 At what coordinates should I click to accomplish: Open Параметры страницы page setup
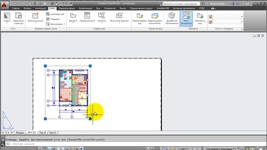[x=18, y=16]
